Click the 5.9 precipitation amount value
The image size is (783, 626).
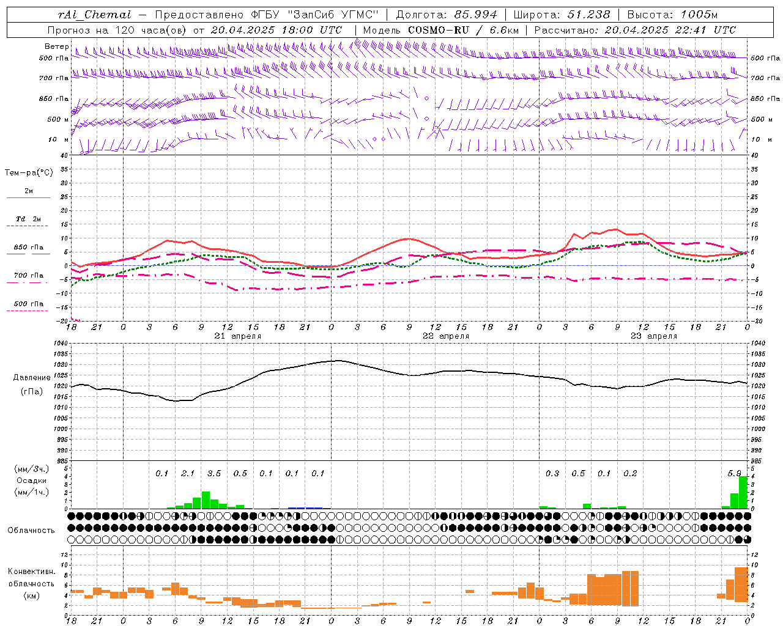tap(735, 473)
